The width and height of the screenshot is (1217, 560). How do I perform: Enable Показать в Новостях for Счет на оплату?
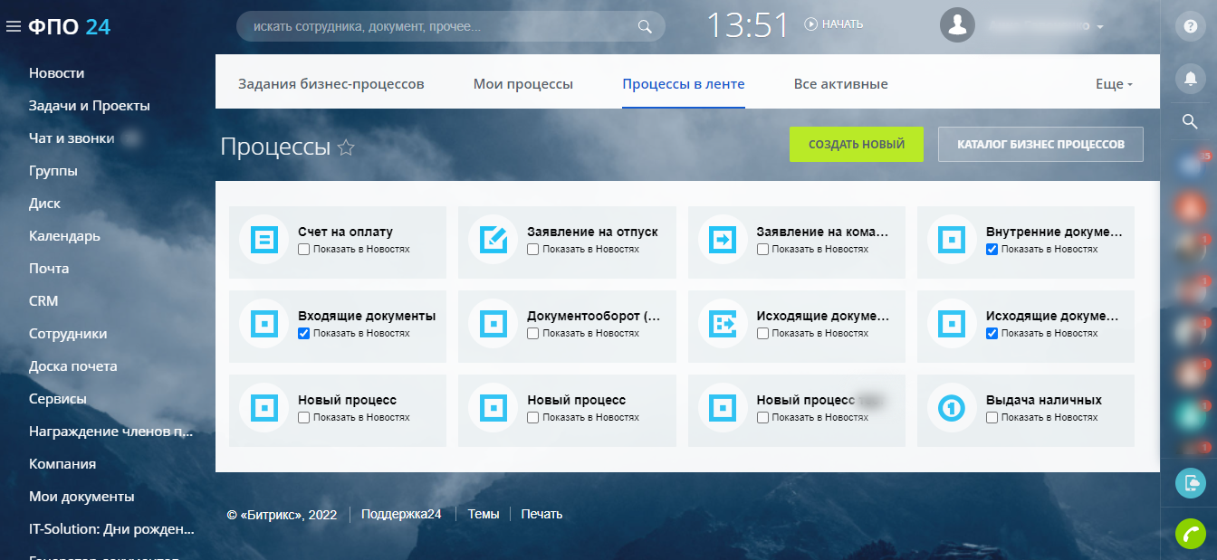coord(304,249)
